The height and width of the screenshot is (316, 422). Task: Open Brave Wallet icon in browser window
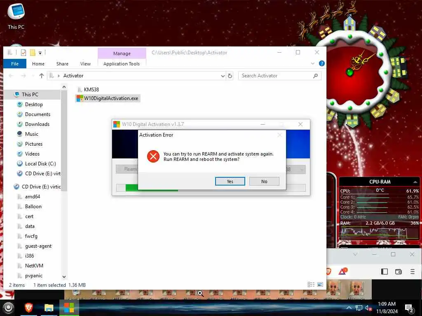(399, 272)
